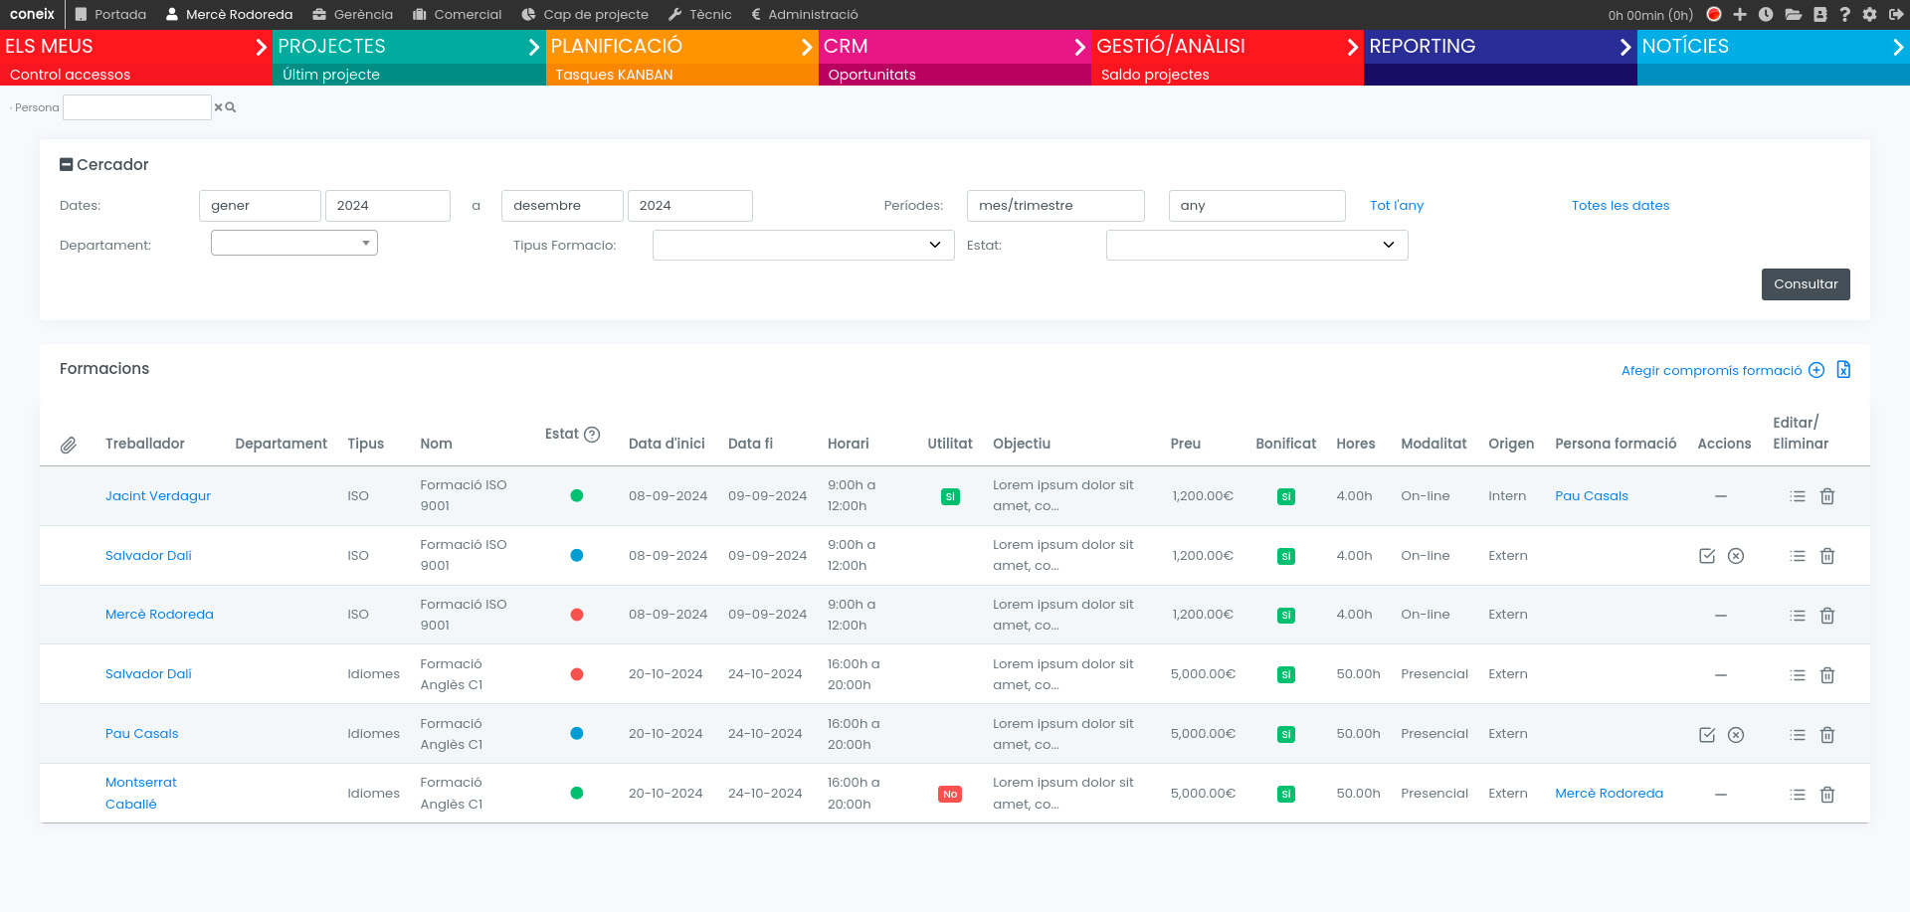Click the Persona search magnifier icon

[231, 107]
